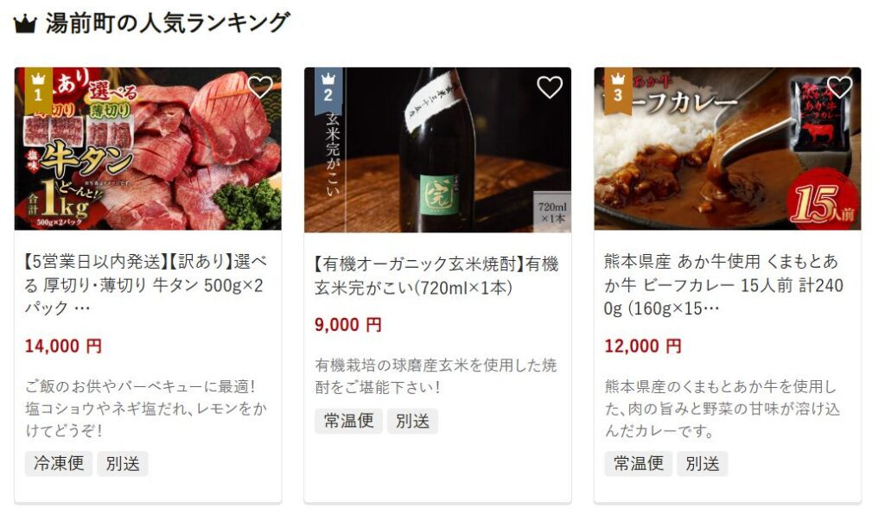Open the あか牛 ビーフカレー product image
Screen dimensions: 885x515
(728, 149)
